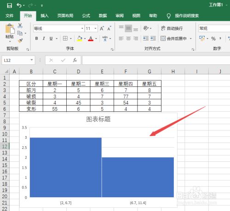Click the Name Box showing L12
Screen dimensions: 230x211
pos(16,60)
